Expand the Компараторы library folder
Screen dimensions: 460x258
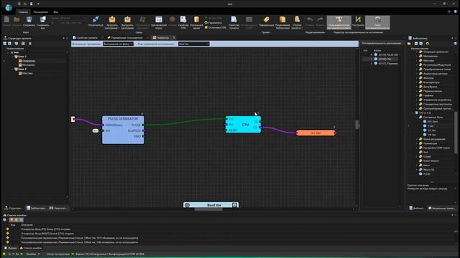point(416,82)
